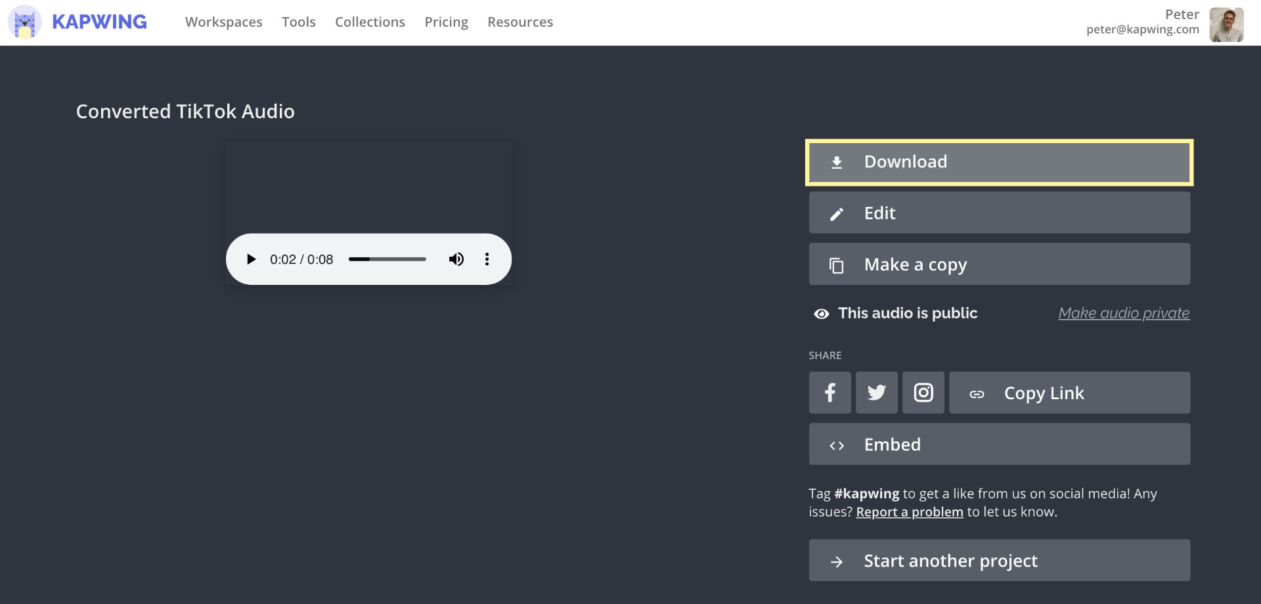Open the Embed code option
The height and width of the screenshot is (604, 1261).
click(999, 444)
